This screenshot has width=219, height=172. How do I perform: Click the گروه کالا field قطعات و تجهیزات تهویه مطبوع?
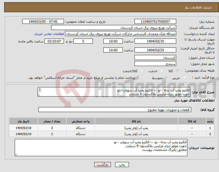pyautogui.click(x=115, y=110)
